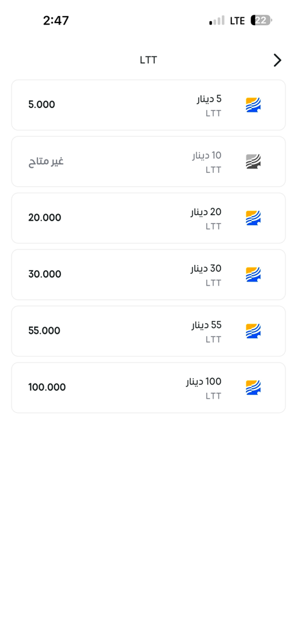Pick the 100 دينار voucher title
This screenshot has height=643, width=297.
204,382
